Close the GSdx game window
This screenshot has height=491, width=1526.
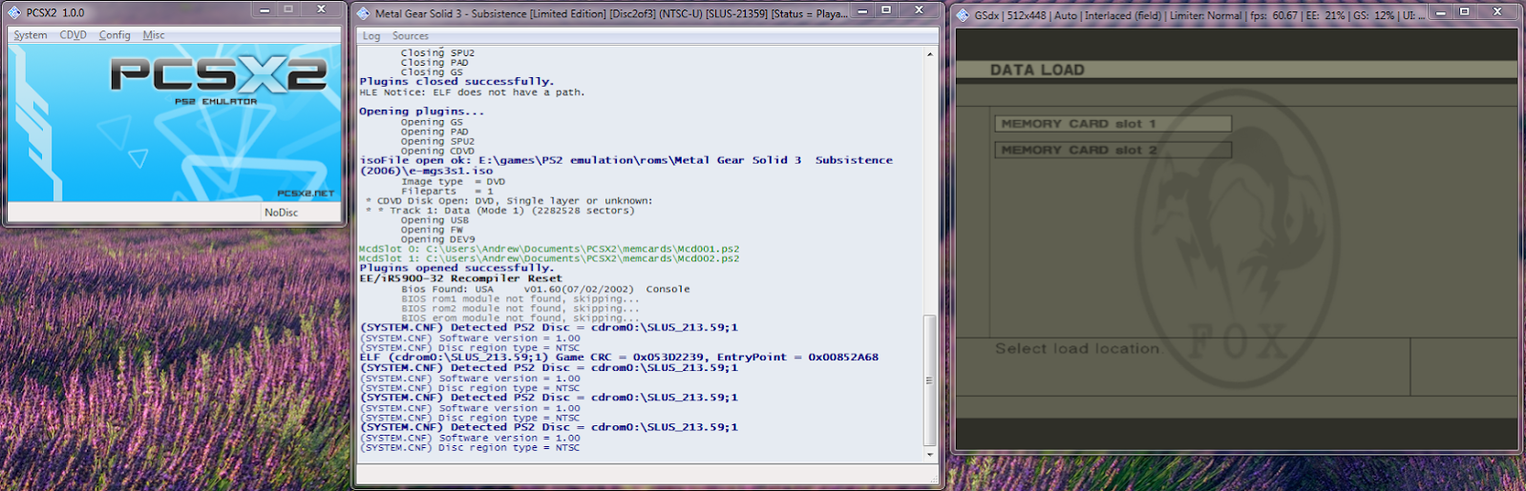(x=1497, y=12)
